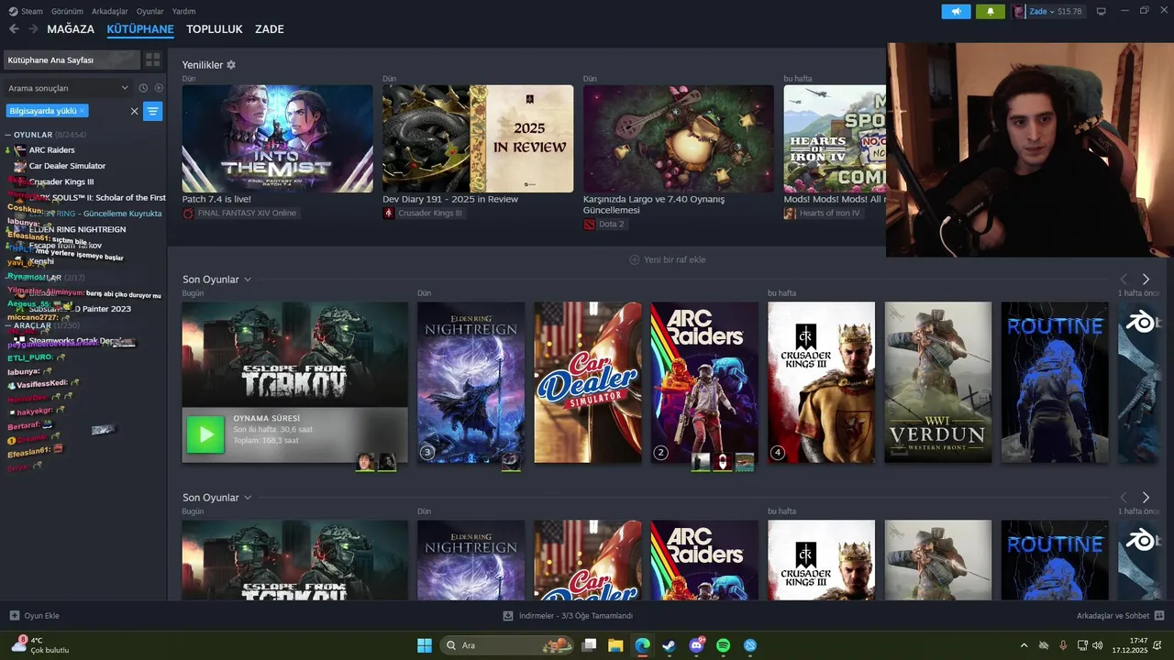Toggle the library grid view icon
Screen dimensions: 1174x660
click(153, 60)
